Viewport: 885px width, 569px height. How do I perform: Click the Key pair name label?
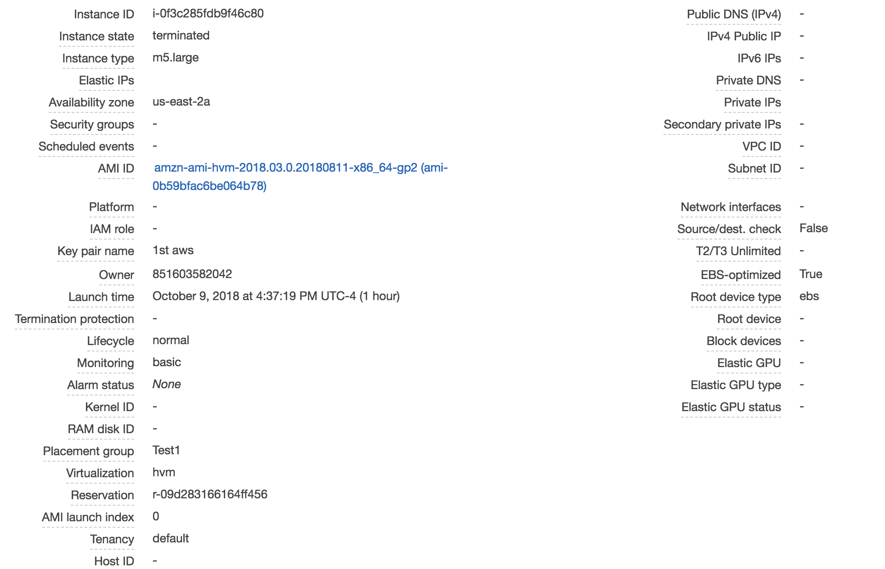pyautogui.click(x=96, y=251)
